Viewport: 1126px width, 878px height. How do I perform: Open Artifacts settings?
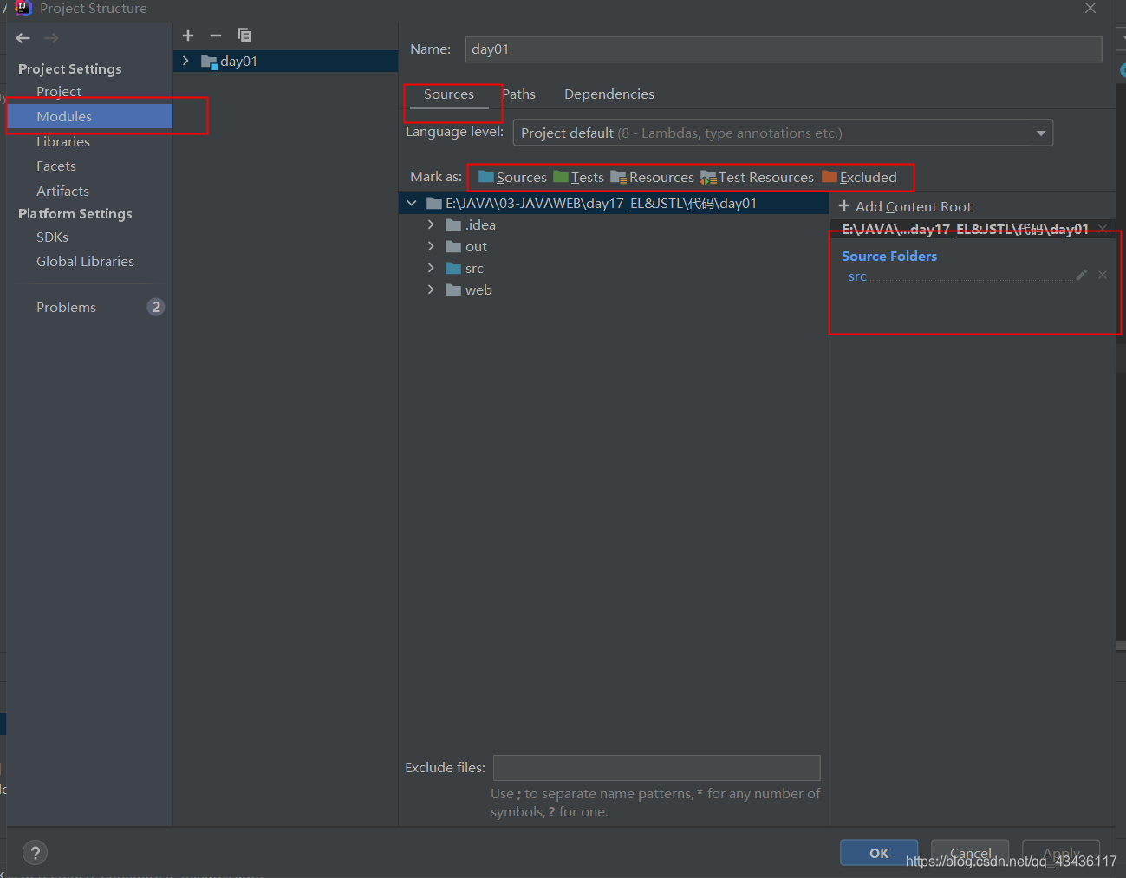(x=62, y=191)
